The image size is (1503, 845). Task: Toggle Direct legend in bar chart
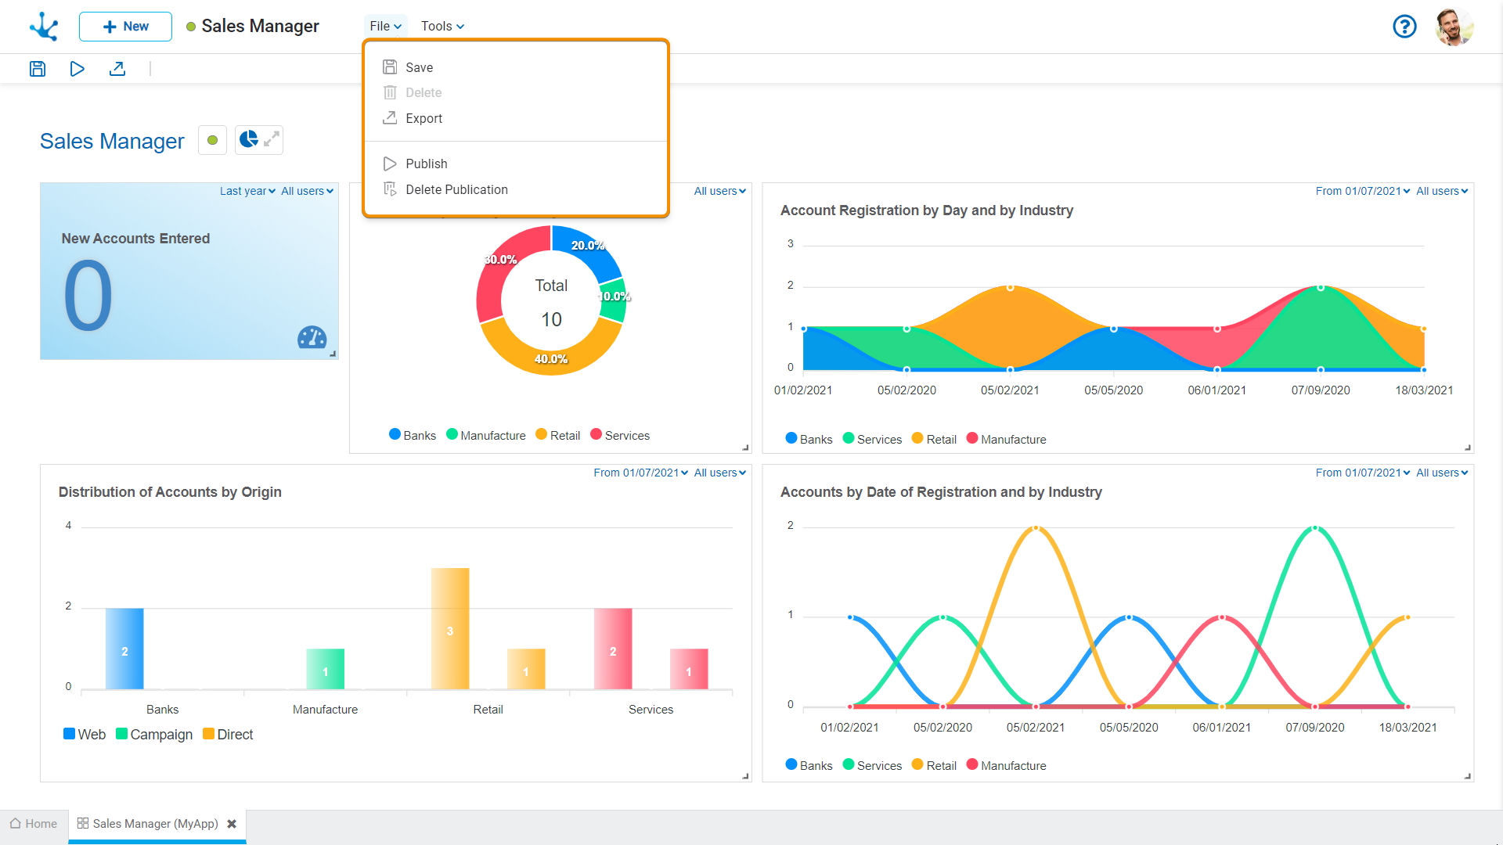click(228, 734)
